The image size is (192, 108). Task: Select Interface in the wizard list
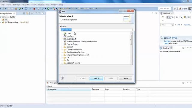coord(70,36)
